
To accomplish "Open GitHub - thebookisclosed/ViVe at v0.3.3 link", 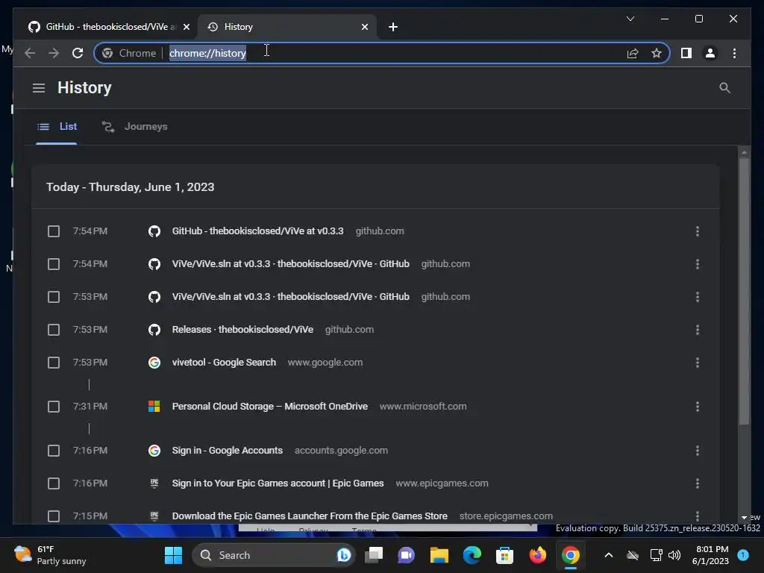I will tap(257, 231).
